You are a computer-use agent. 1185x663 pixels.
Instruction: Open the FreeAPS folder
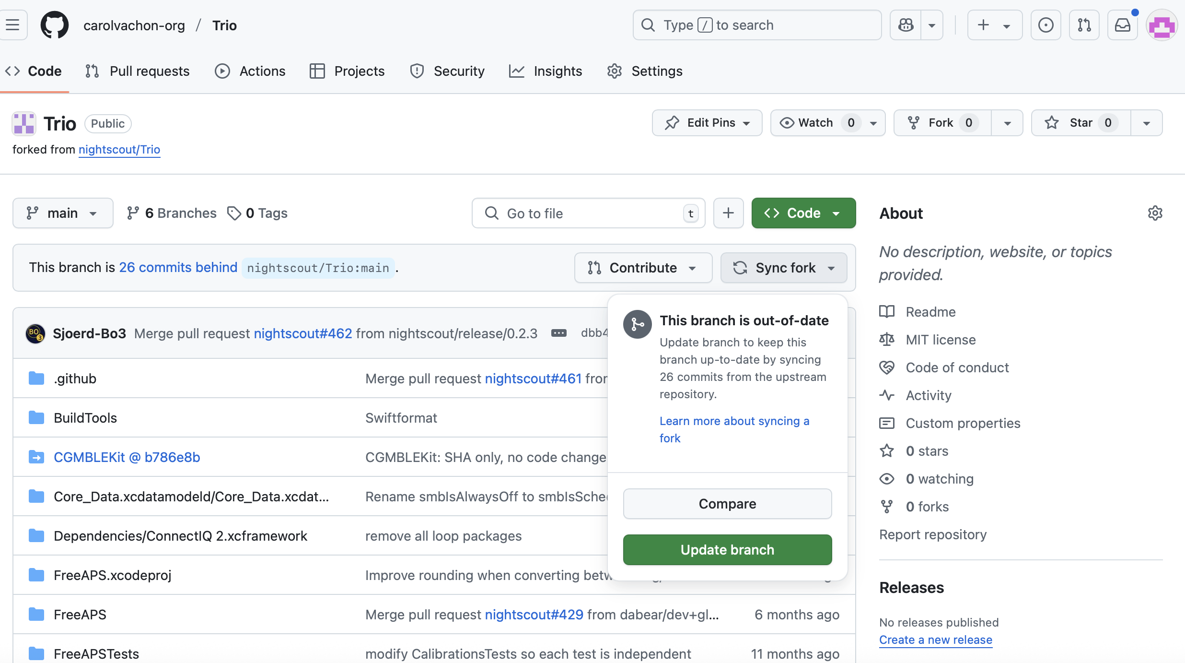pos(80,615)
